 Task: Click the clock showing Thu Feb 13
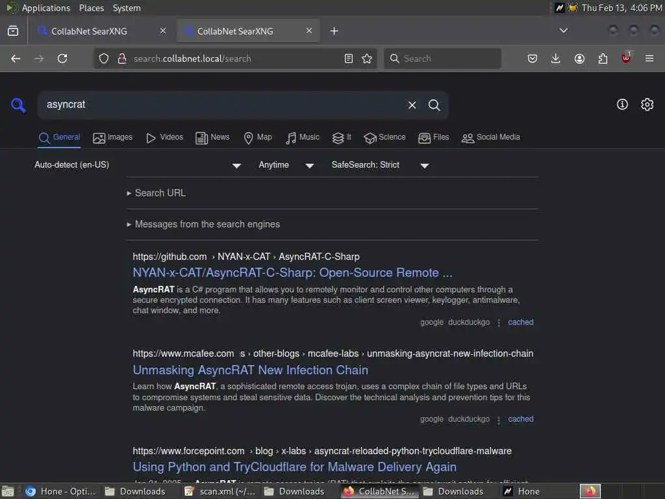tap(621, 8)
